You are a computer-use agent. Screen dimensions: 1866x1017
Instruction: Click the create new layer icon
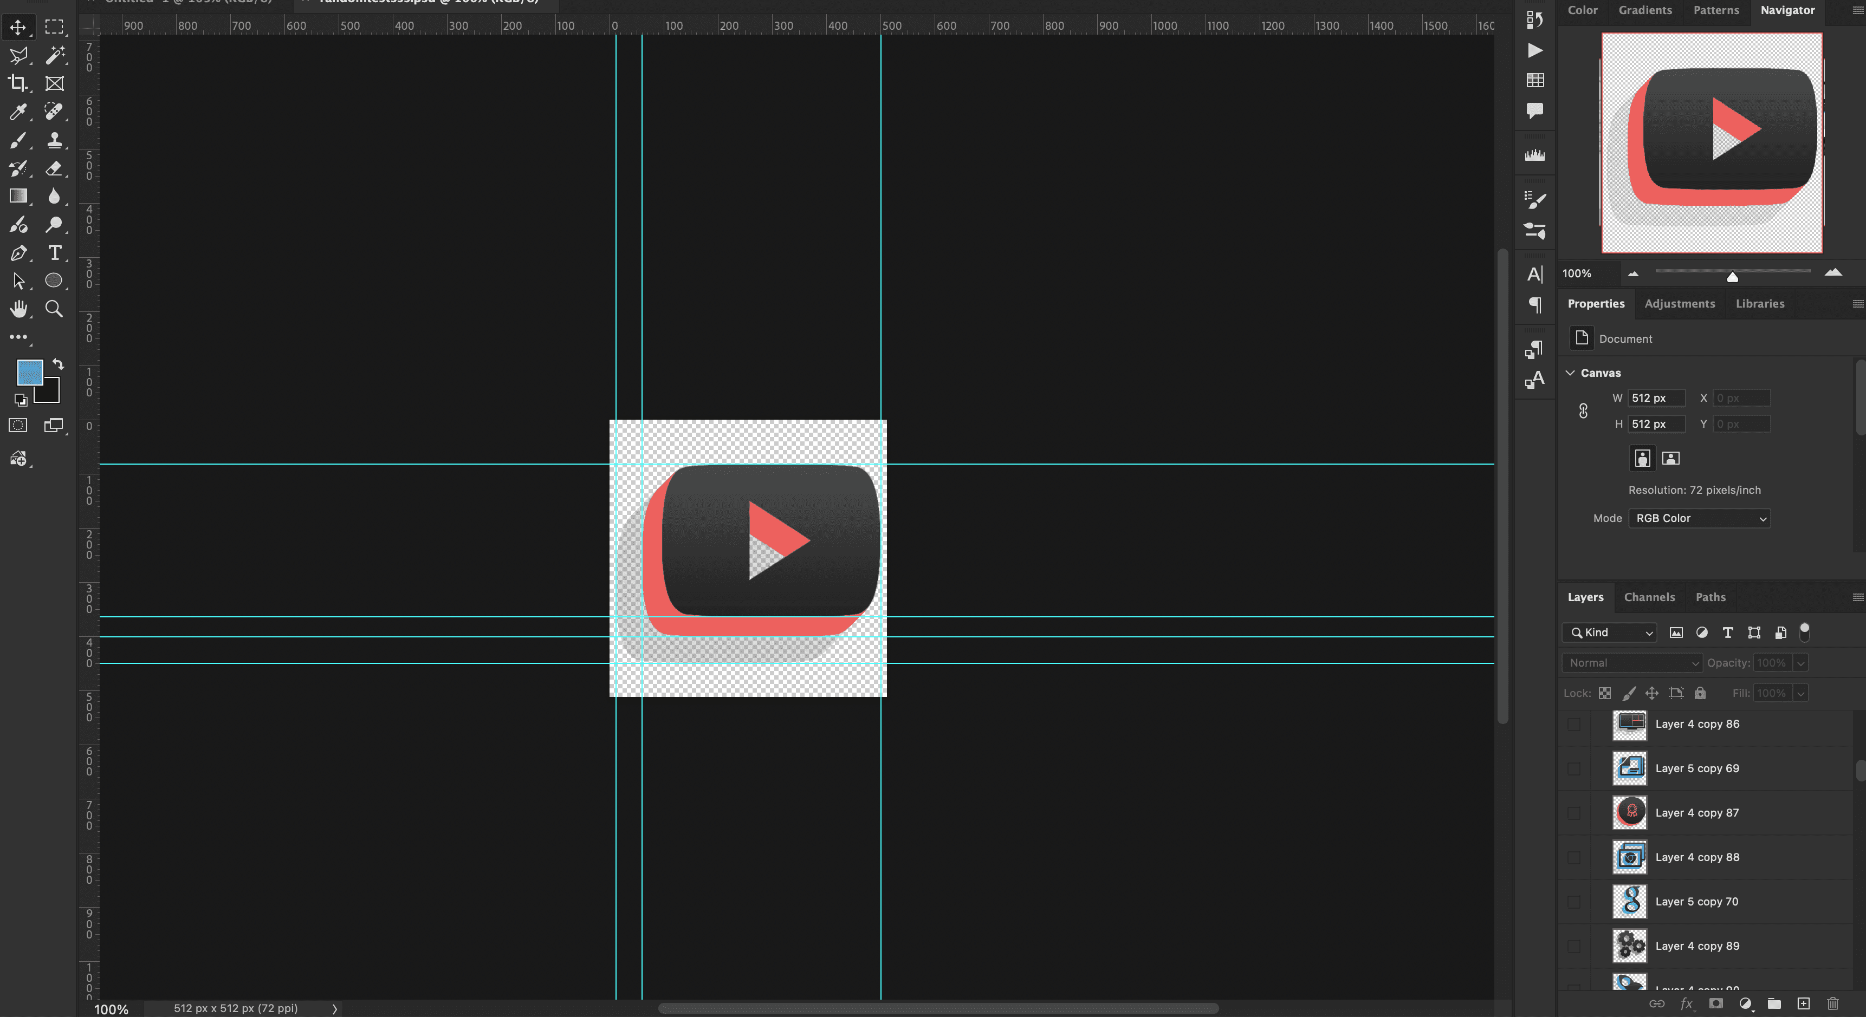pos(1803,1003)
